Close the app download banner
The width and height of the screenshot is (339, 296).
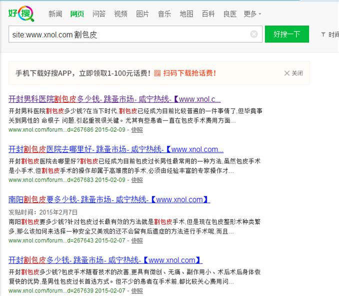pyautogui.click(x=293, y=73)
